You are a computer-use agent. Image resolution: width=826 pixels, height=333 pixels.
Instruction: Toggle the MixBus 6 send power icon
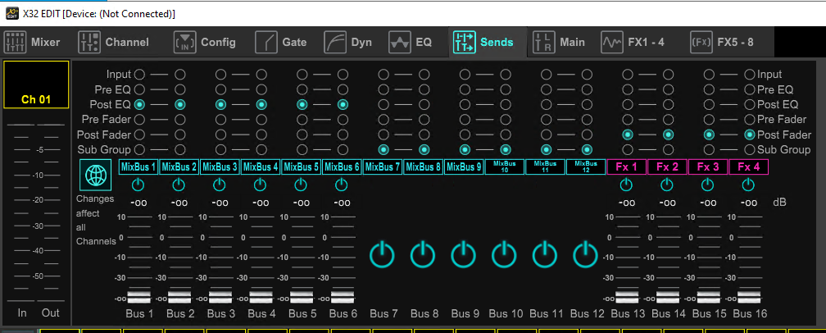tap(342, 185)
